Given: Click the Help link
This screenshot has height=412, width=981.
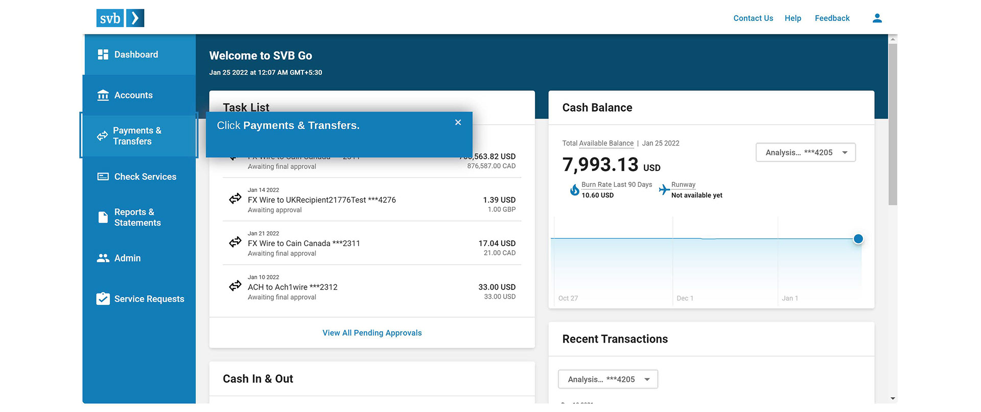Looking at the screenshot, I should tap(793, 18).
